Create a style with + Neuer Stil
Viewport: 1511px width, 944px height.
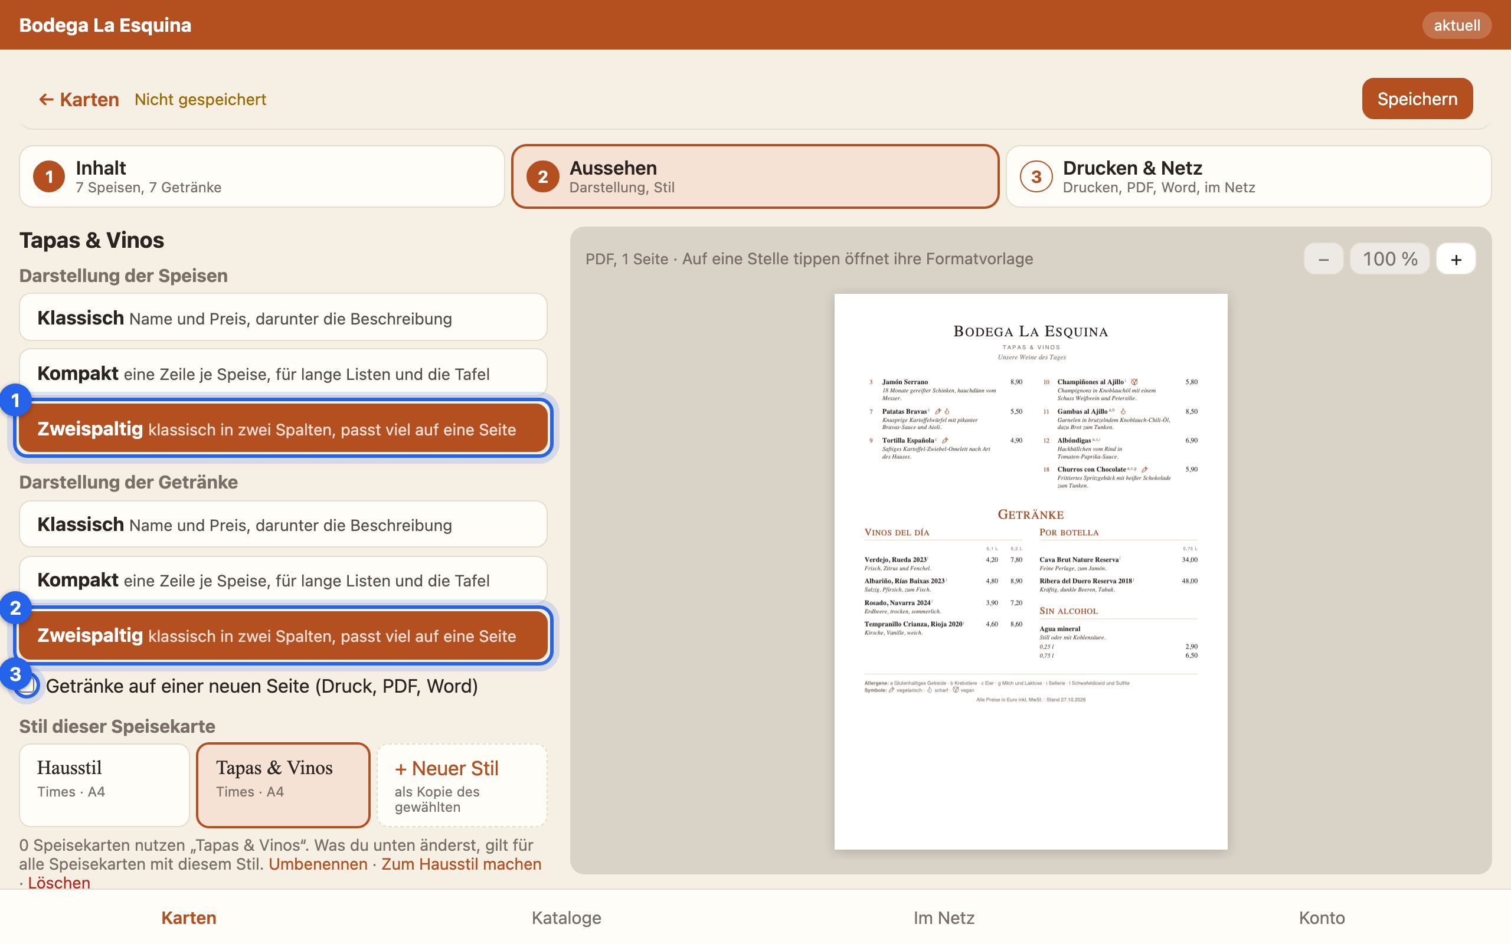462,785
